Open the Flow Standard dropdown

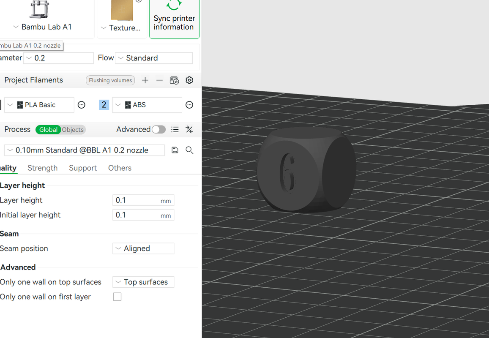(154, 58)
